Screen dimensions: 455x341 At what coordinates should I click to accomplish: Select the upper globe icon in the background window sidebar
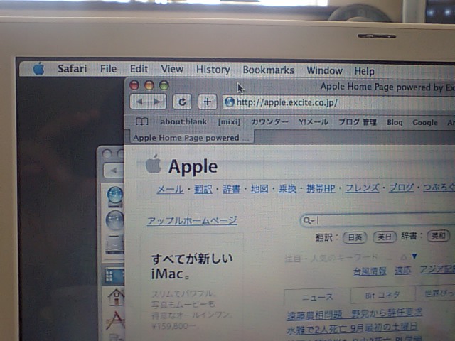click(x=115, y=196)
